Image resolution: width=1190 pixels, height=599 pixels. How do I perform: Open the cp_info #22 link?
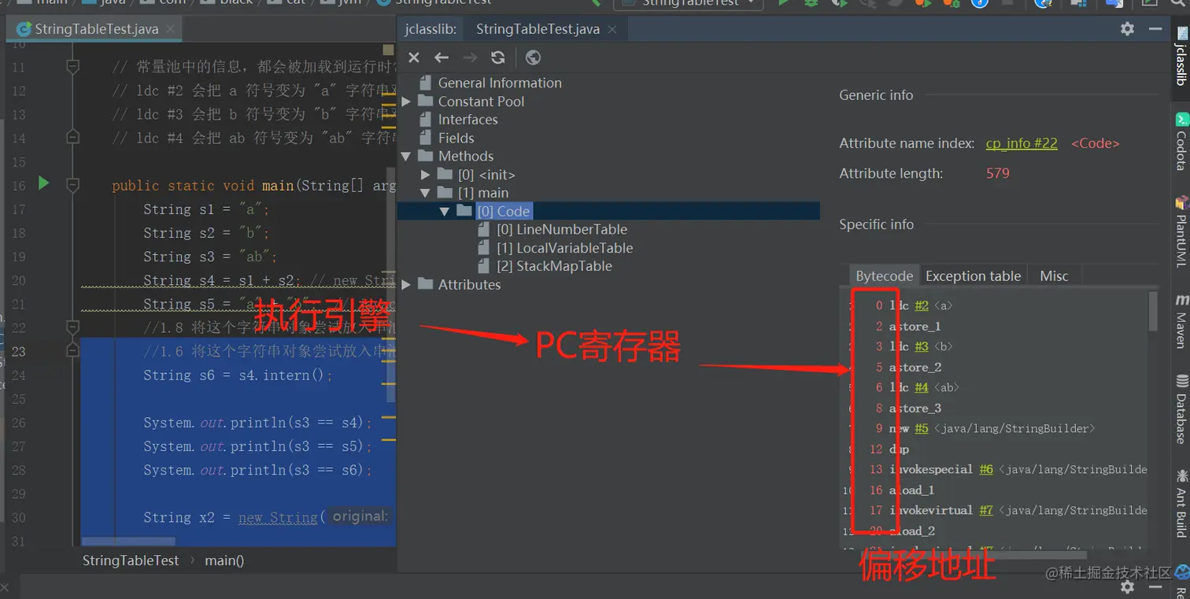coord(1022,143)
